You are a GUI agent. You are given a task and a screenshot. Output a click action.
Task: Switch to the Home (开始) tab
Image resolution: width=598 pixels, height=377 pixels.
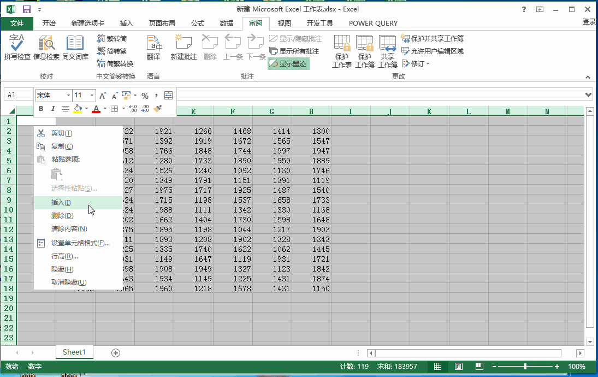click(x=49, y=23)
